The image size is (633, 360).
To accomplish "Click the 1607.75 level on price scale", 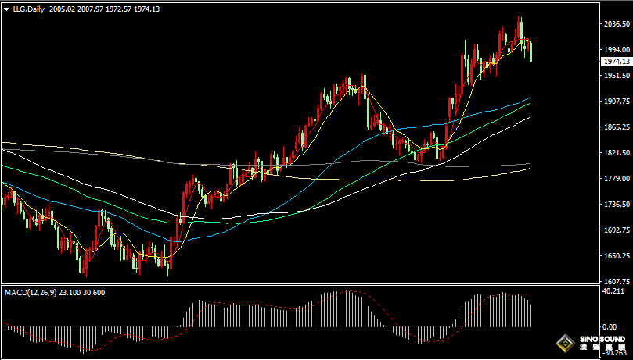I will coord(616,282).
